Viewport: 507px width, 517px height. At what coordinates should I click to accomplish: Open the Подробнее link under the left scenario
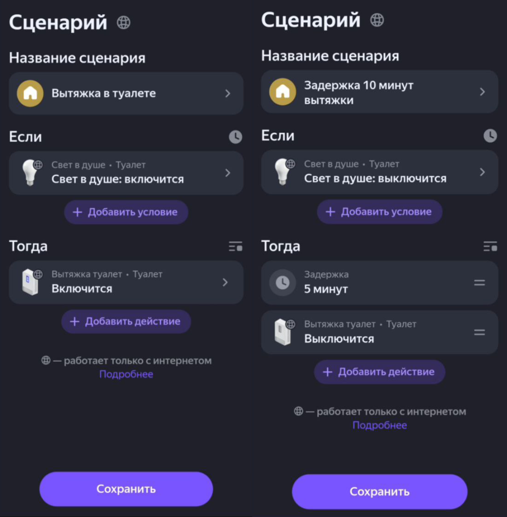point(126,374)
